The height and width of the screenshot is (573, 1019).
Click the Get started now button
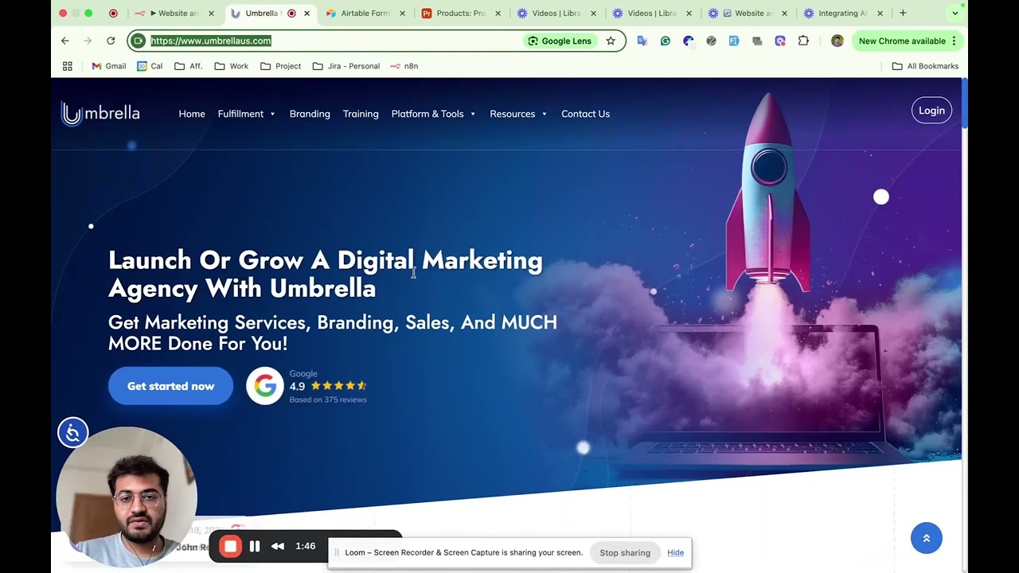coord(170,386)
